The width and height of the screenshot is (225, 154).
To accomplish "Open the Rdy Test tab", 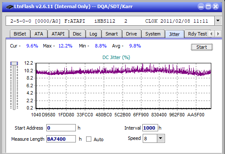I will pos(198,34).
